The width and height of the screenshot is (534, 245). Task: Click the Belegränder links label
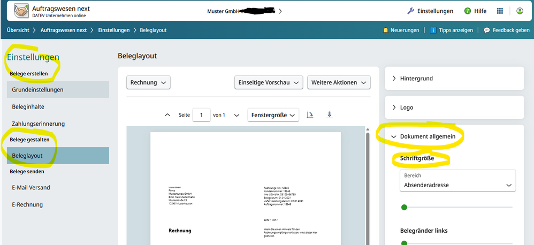coord(424,231)
